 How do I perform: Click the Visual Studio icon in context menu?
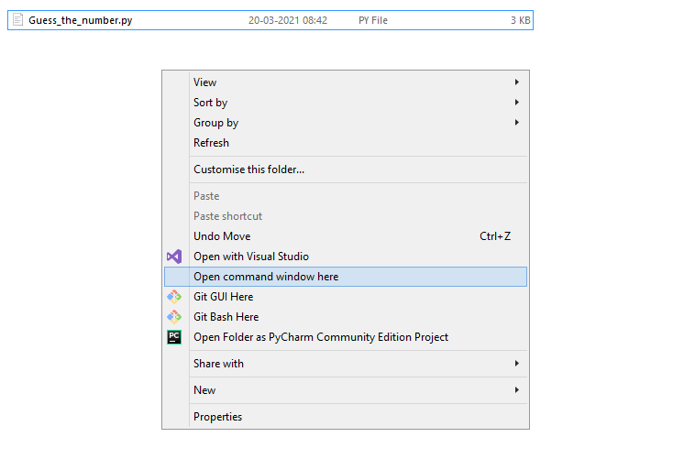[x=174, y=257]
